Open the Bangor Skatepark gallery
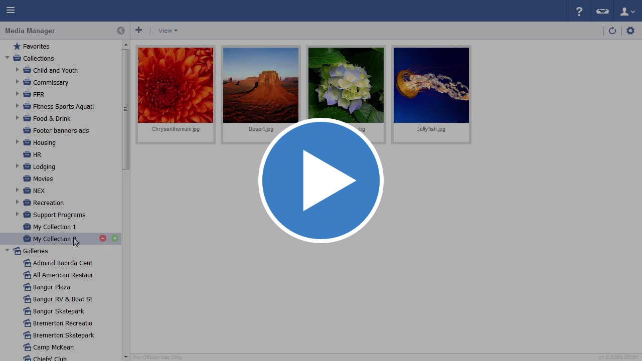 coord(58,311)
